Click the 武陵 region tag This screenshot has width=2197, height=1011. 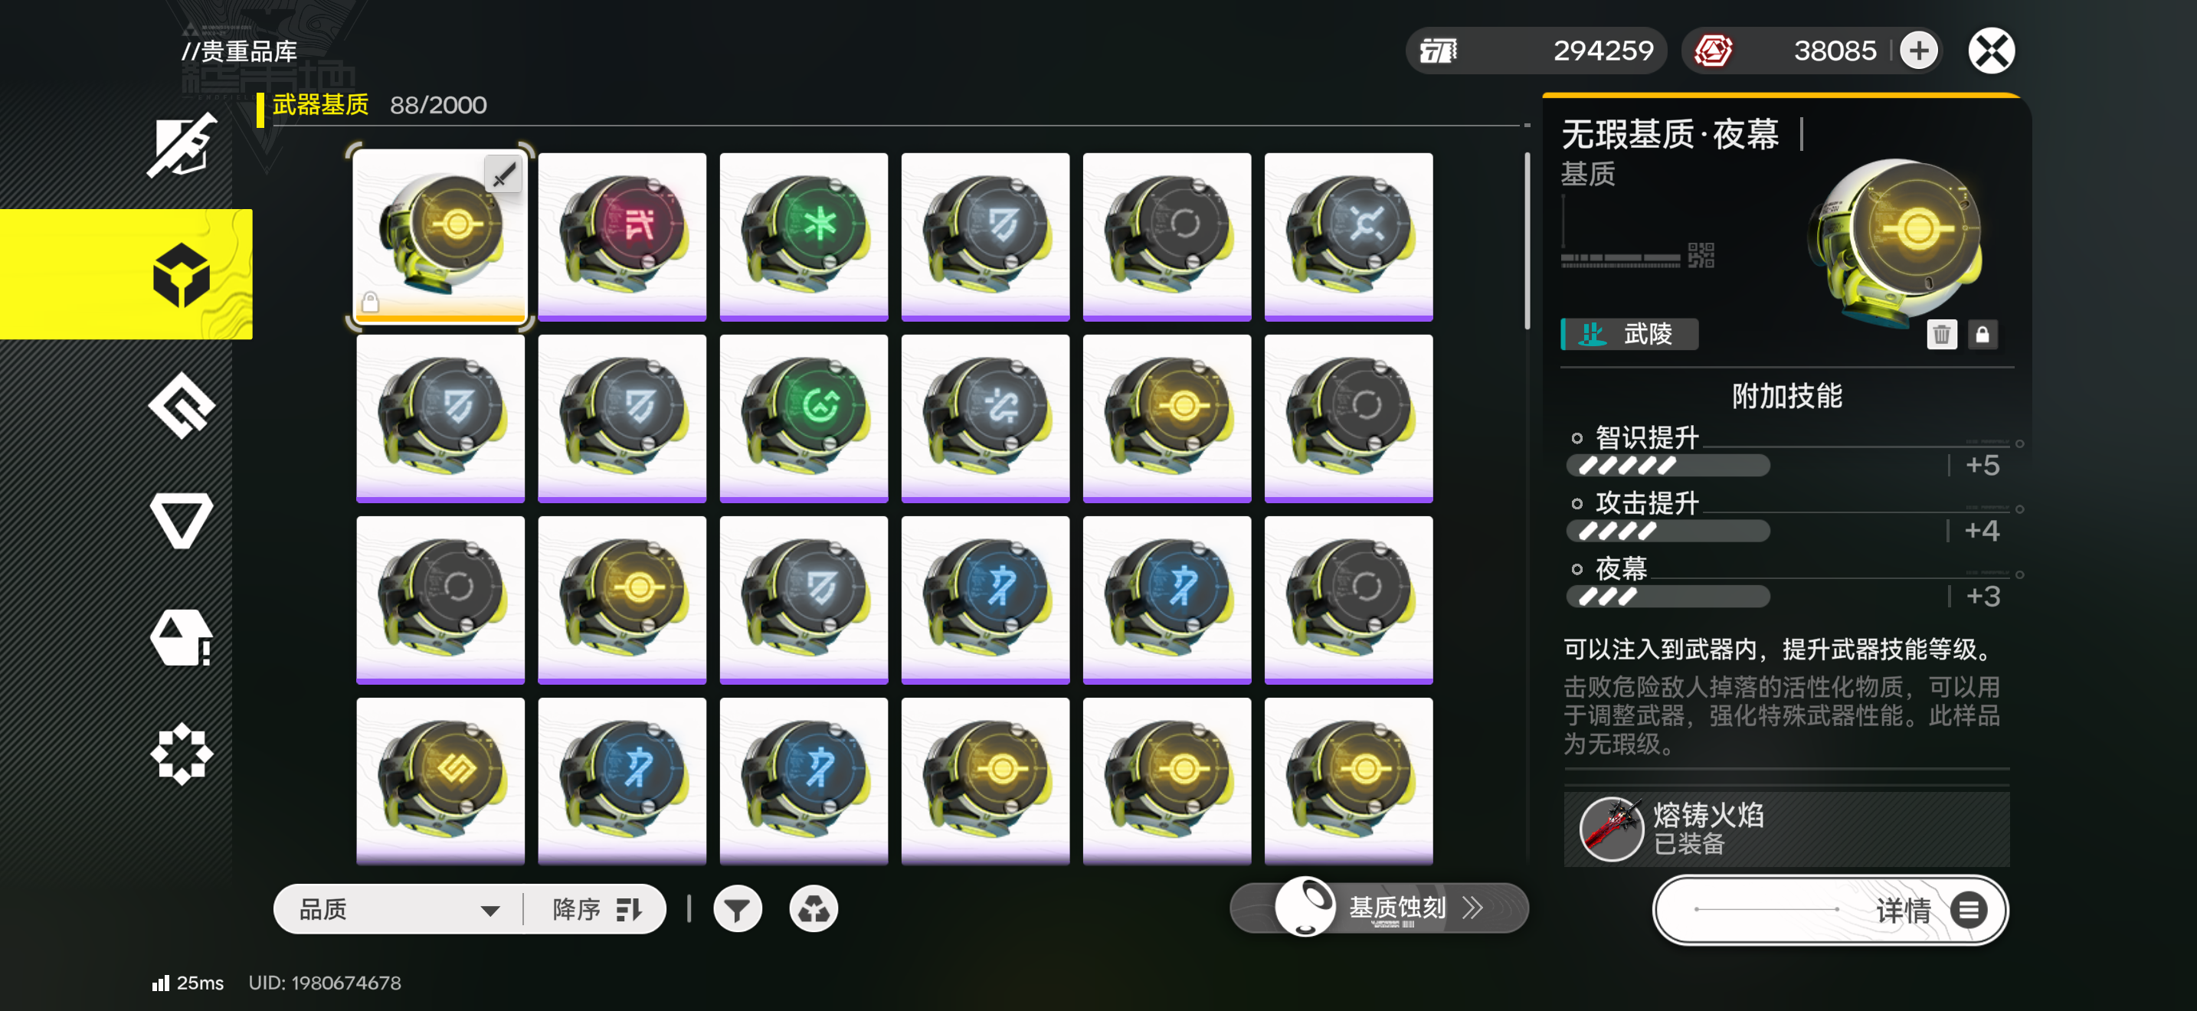[x=1629, y=334]
